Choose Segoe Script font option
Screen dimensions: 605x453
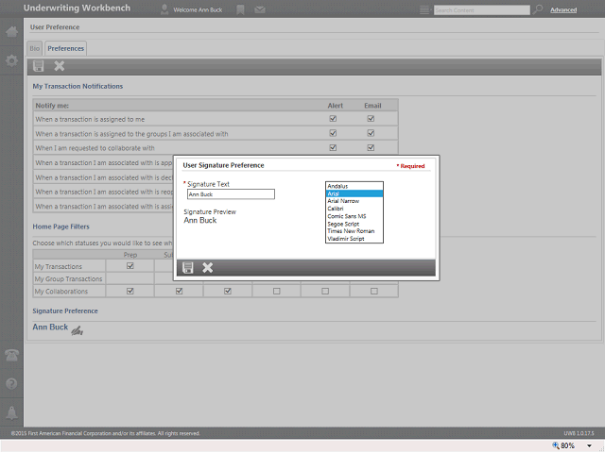coord(354,224)
